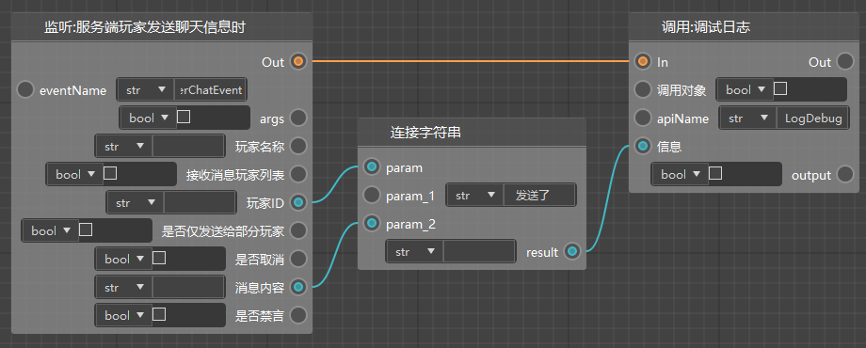866x348 pixels.
Task: Open the 玩家名称 str type dropdown
Action: coord(124,146)
